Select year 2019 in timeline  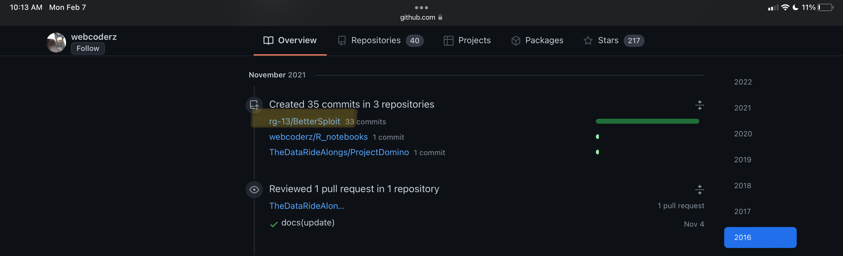click(742, 159)
